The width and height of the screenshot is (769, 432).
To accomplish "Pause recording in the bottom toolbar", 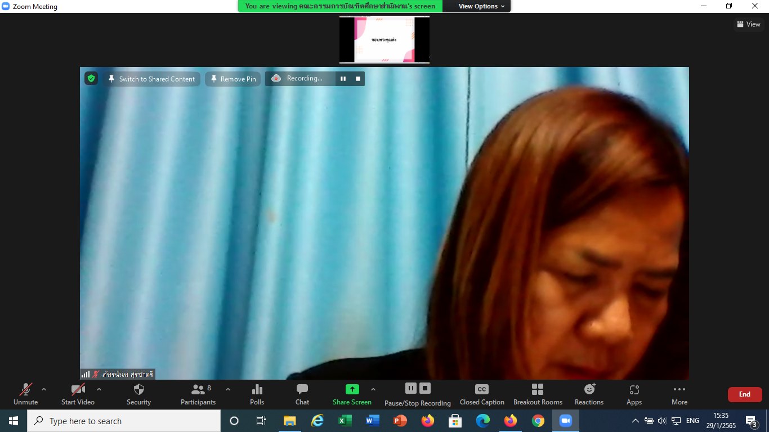I will [411, 388].
